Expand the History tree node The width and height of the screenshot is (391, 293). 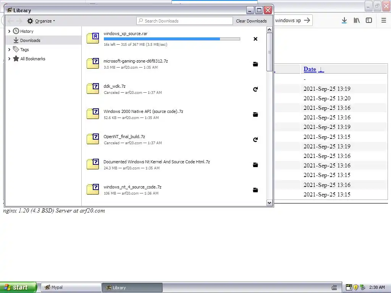coord(9,31)
